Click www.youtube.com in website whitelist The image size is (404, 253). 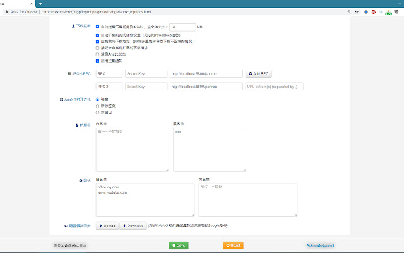click(112, 192)
